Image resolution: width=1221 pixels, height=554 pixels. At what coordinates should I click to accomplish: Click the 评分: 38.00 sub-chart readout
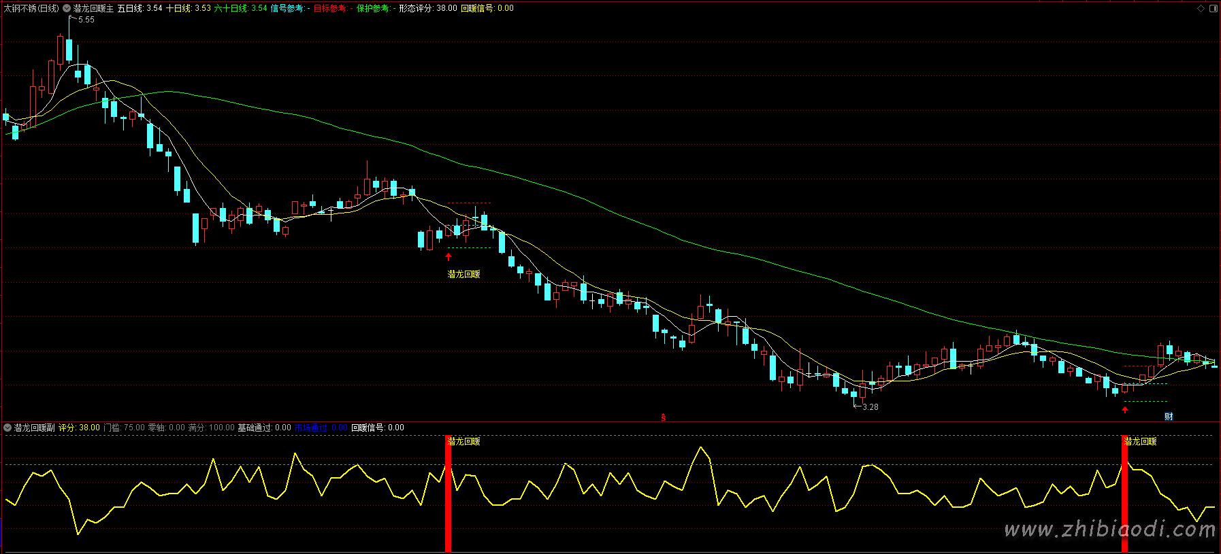(x=79, y=428)
